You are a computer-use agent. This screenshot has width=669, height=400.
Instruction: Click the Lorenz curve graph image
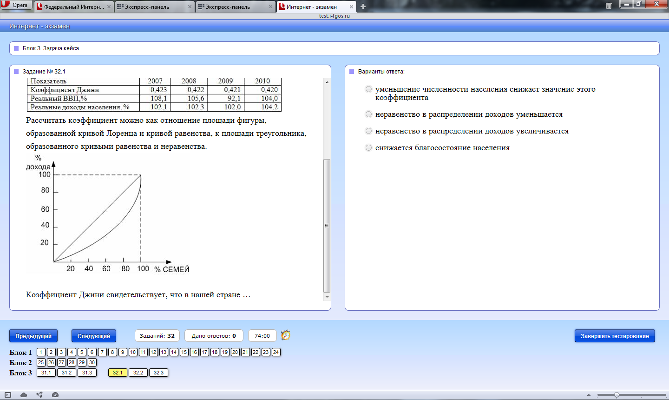108,214
